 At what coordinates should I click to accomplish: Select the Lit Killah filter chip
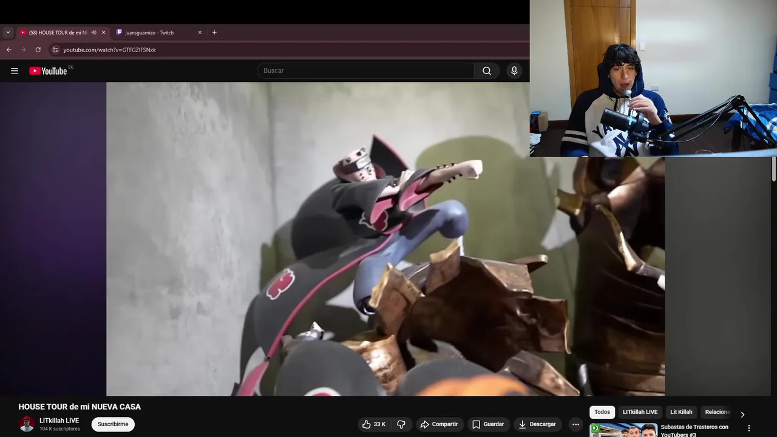[x=681, y=412]
